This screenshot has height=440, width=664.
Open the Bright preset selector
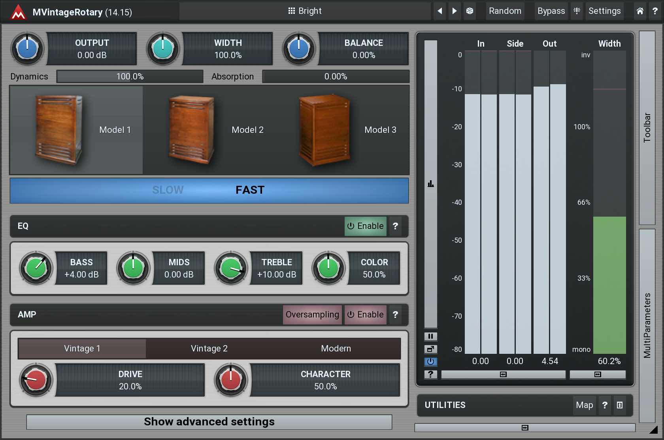tap(305, 11)
